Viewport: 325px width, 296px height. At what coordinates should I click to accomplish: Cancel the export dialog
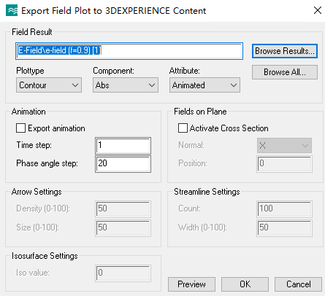coord(298,284)
